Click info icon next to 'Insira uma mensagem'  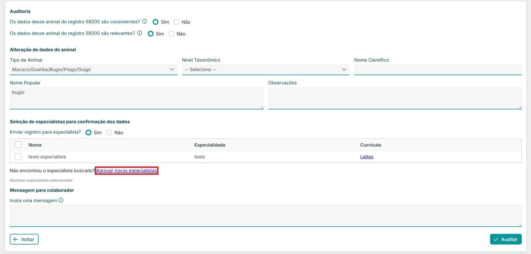click(x=61, y=200)
